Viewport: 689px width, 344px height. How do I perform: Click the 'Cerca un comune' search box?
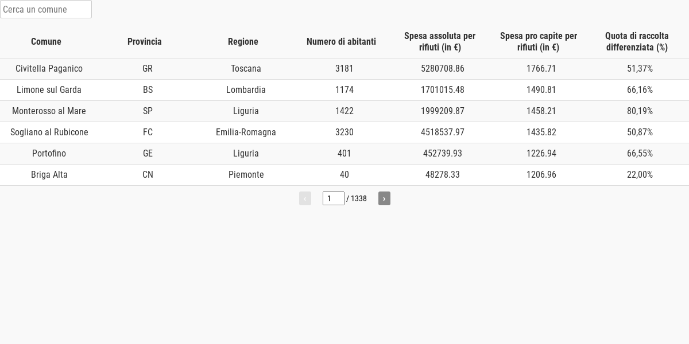coord(46,9)
